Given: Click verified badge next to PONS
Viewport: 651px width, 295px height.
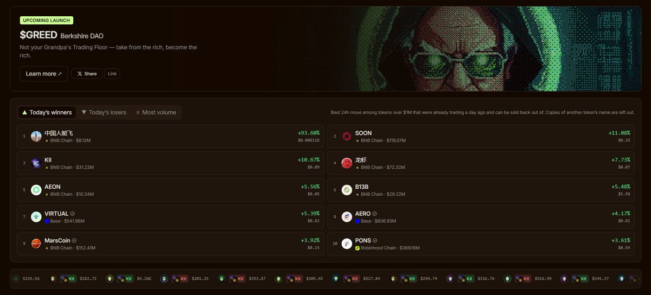Looking at the screenshot, I should pyautogui.click(x=375, y=240).
